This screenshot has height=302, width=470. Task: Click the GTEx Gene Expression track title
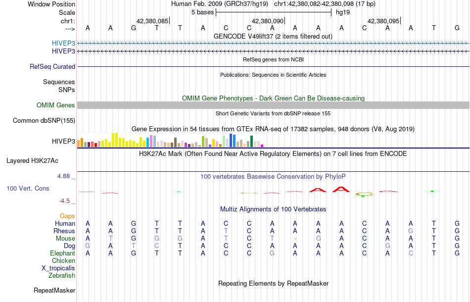point(273,129)
